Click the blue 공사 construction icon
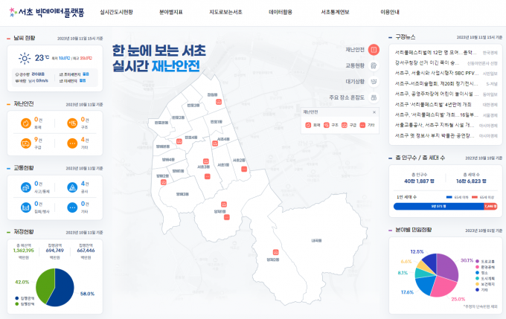This screenshot has width=506, height=319. click(72, 187)
